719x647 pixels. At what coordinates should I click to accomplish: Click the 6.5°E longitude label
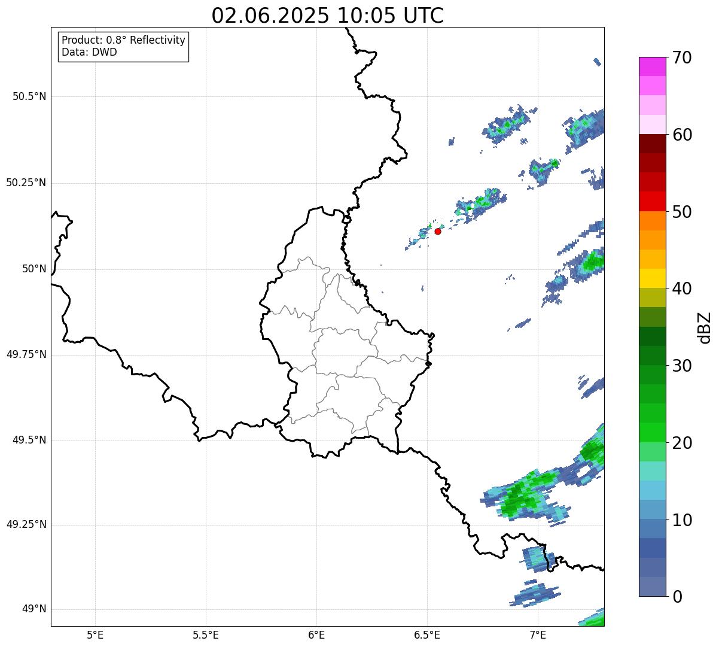coord(427,634)
